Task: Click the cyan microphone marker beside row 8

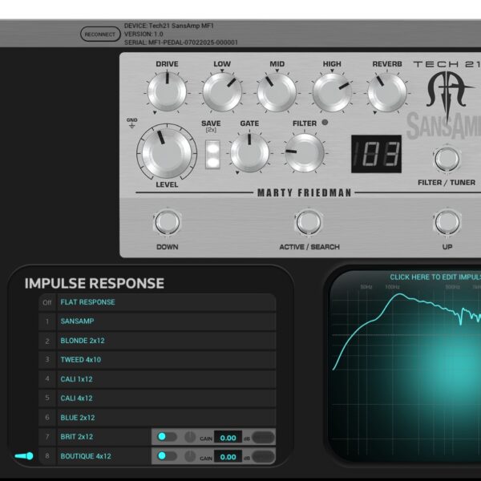Action: tap(24, 456)
